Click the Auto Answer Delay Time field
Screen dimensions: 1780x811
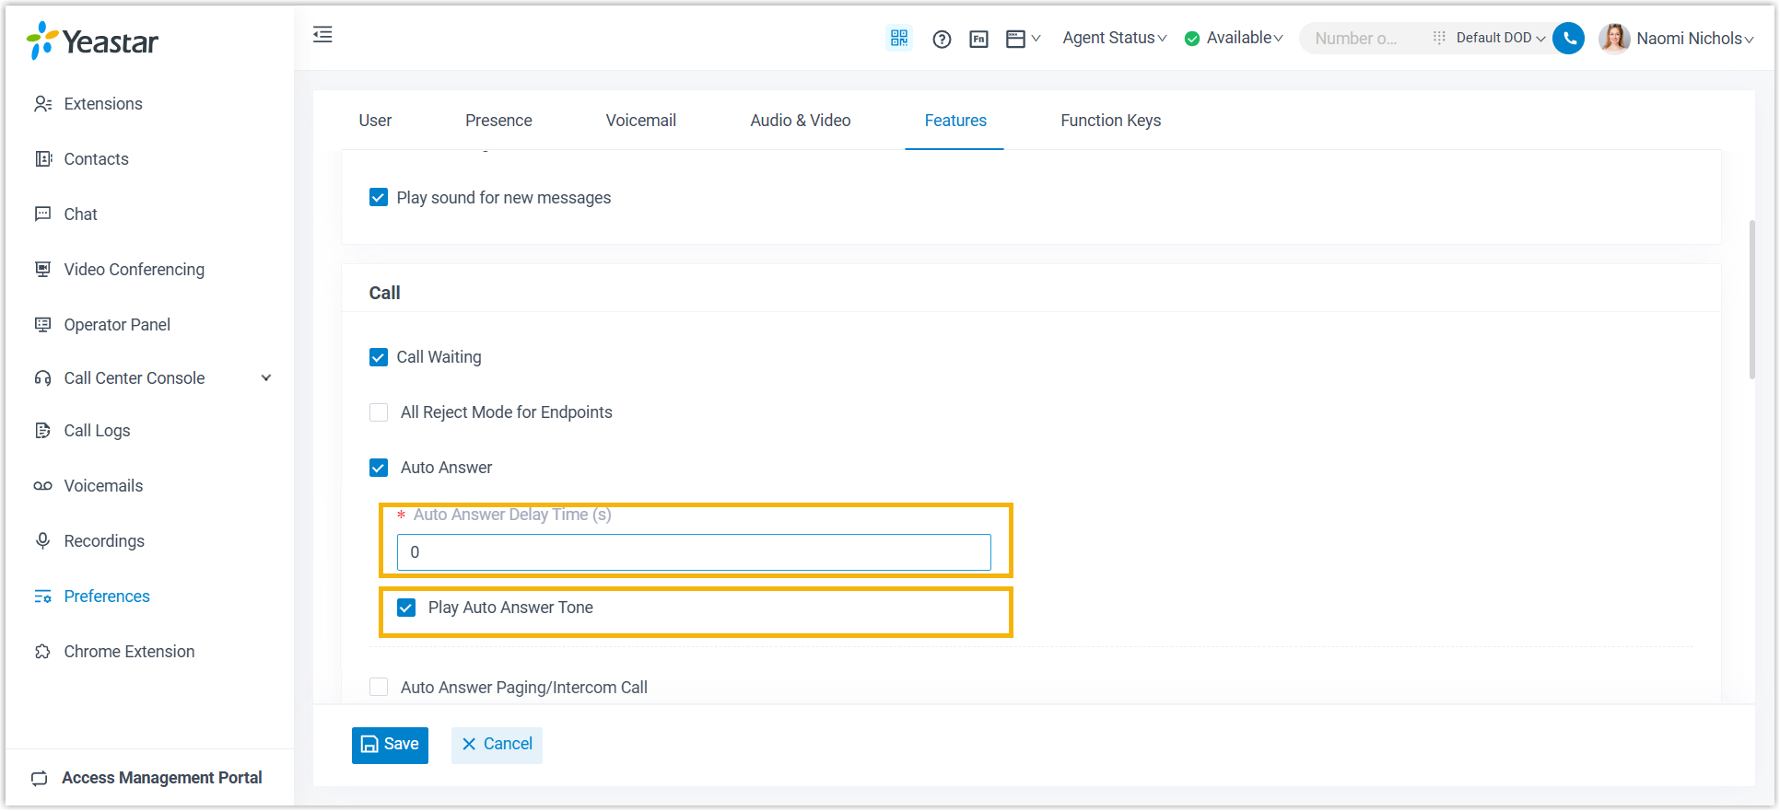click(694, 552)
